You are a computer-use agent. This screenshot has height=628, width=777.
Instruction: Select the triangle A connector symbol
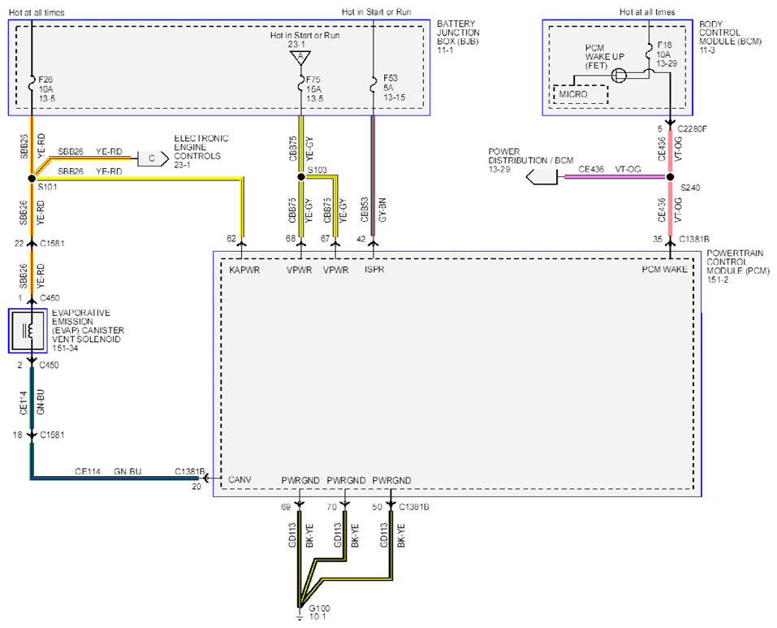coord(300,58)
